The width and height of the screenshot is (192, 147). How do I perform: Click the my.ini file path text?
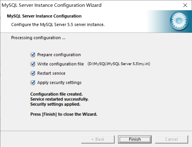119,64
